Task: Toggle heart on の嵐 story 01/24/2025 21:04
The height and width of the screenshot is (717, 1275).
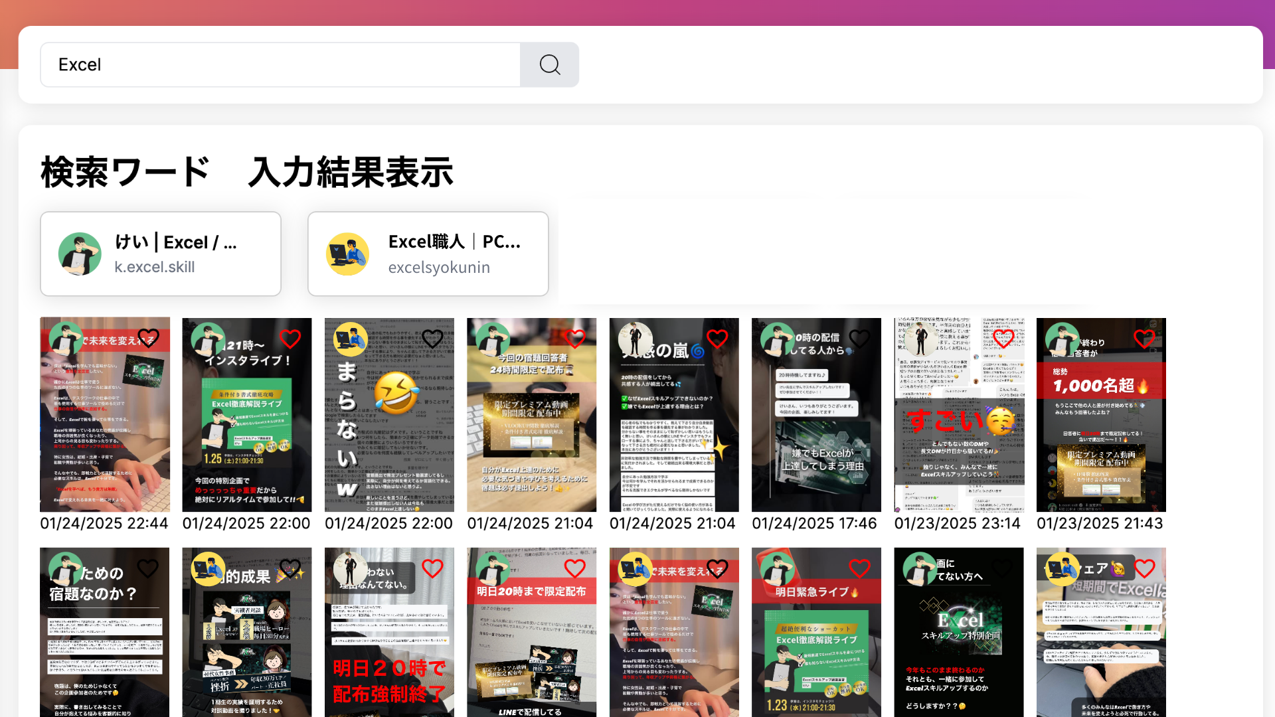Action: pyautogui.click(x=717, y=339)
